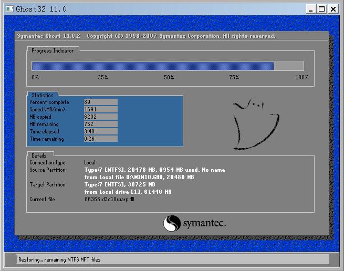Click the MB remaining value 752
This screenshot has width=344, height=271.
100,124
